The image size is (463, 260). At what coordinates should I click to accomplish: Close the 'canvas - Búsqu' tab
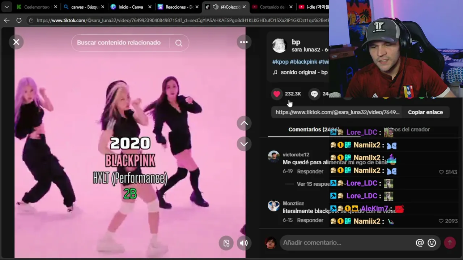(103, 7)
